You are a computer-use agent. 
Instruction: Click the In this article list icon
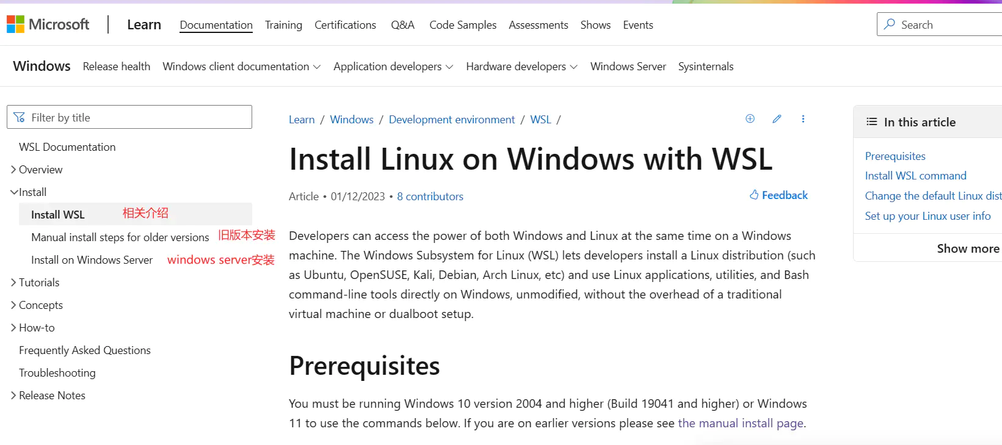pyautogui.click(x=871, y=121)
